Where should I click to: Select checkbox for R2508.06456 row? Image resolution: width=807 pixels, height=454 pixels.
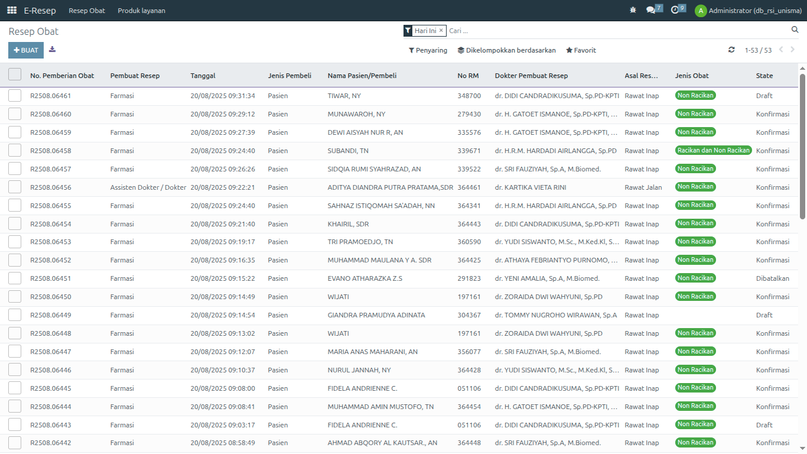click(15, 187)
